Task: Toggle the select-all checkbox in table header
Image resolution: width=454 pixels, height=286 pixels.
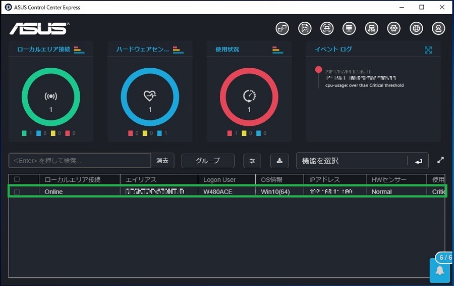Action: 17,179
